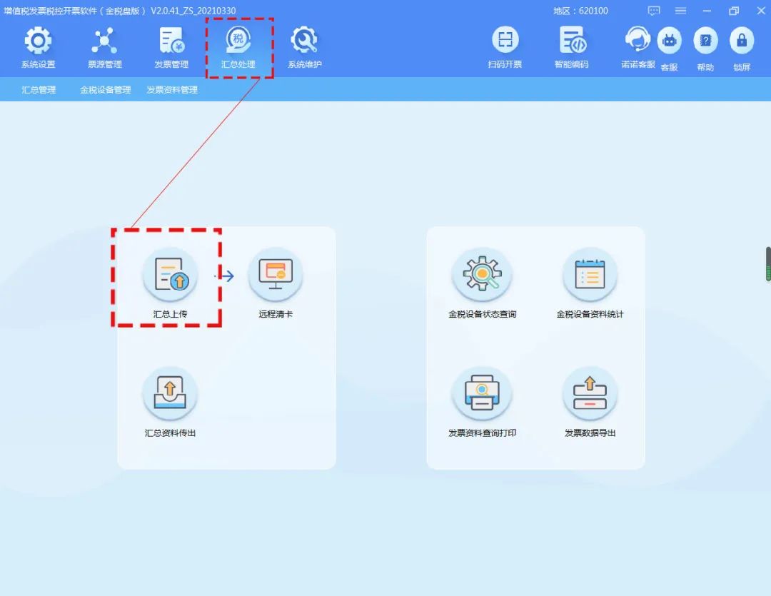Contact 诺诺客服 headset icon

[638, 39]
